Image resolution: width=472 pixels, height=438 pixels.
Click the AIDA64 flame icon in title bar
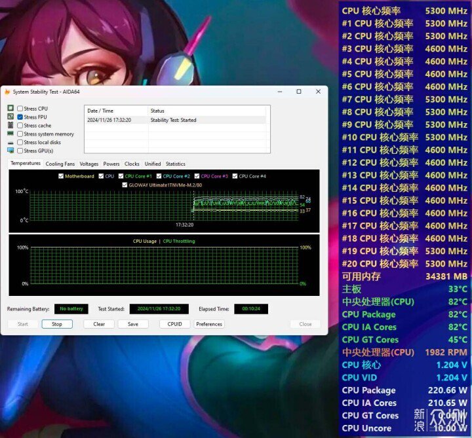[7, 92]
